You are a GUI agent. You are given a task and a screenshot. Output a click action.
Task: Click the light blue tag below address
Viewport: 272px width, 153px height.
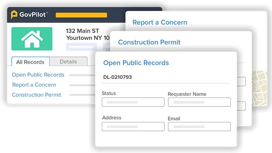point(81,47)
